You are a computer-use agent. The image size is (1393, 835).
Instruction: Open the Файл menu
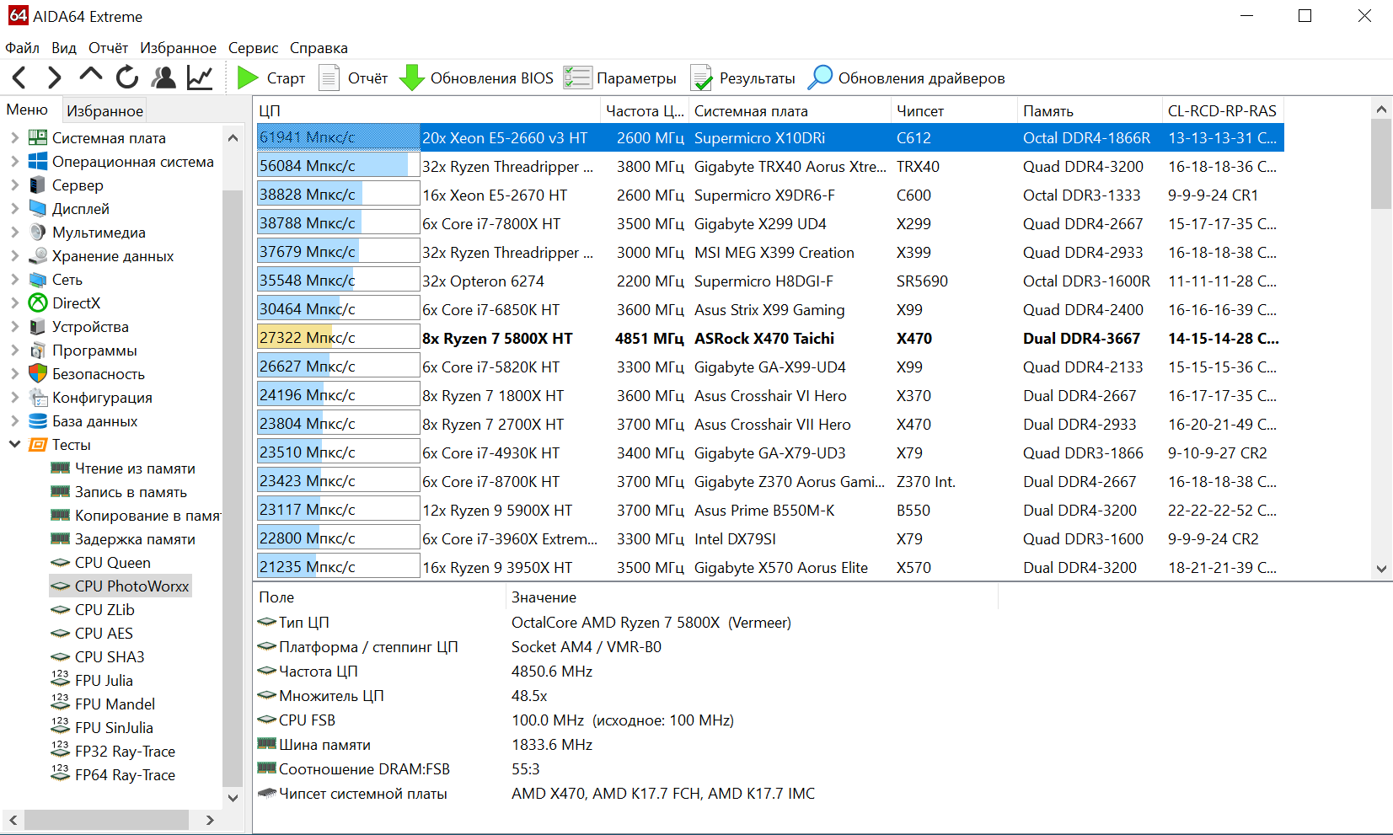23,48
